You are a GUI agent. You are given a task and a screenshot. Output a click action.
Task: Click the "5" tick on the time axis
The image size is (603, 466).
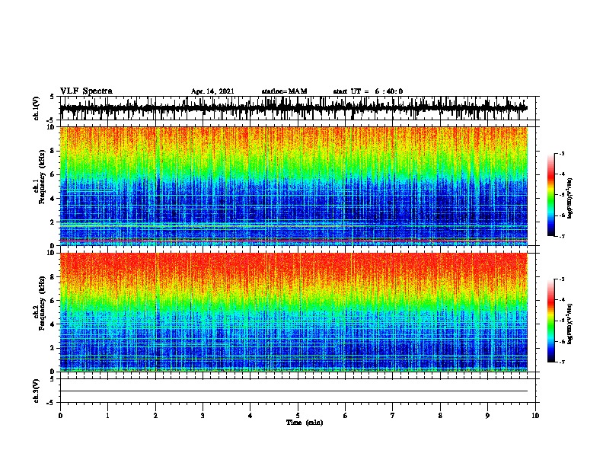[x=298, y=416]
